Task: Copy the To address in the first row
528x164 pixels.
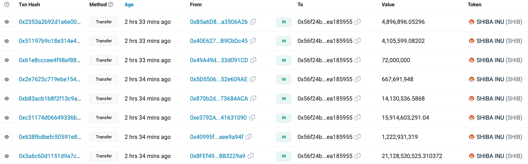Action: tap(358, 22)
